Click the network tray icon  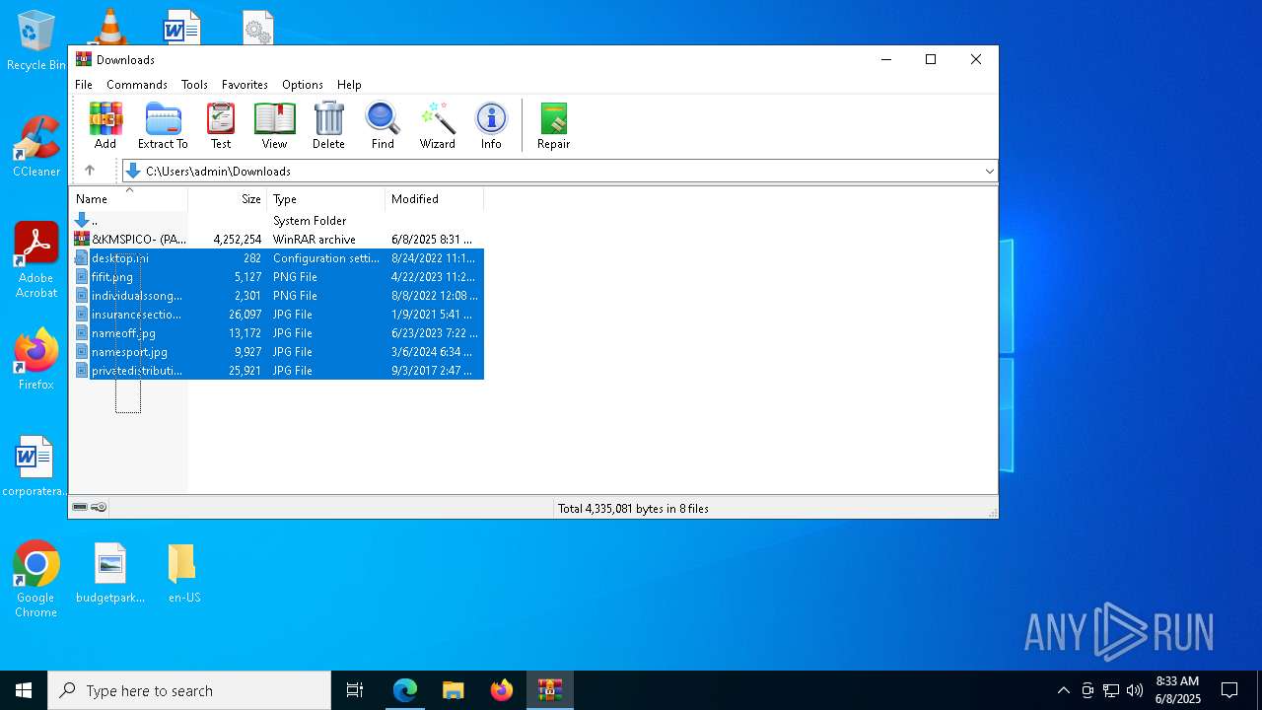pyautogui.click(x=1111, y=690)
